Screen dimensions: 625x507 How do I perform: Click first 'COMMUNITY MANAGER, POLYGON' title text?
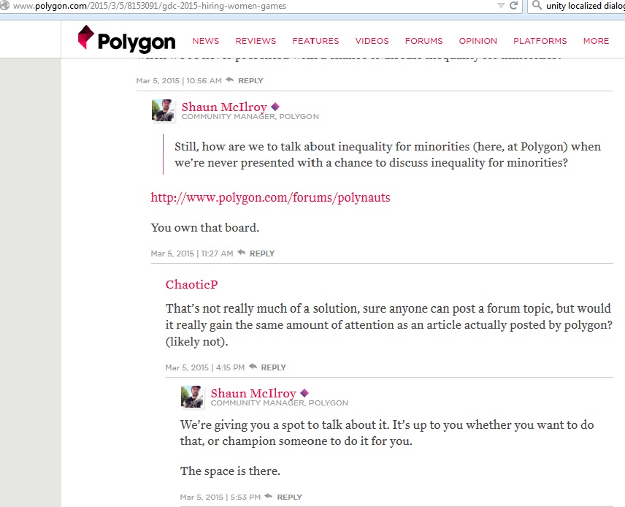[250, 116]
